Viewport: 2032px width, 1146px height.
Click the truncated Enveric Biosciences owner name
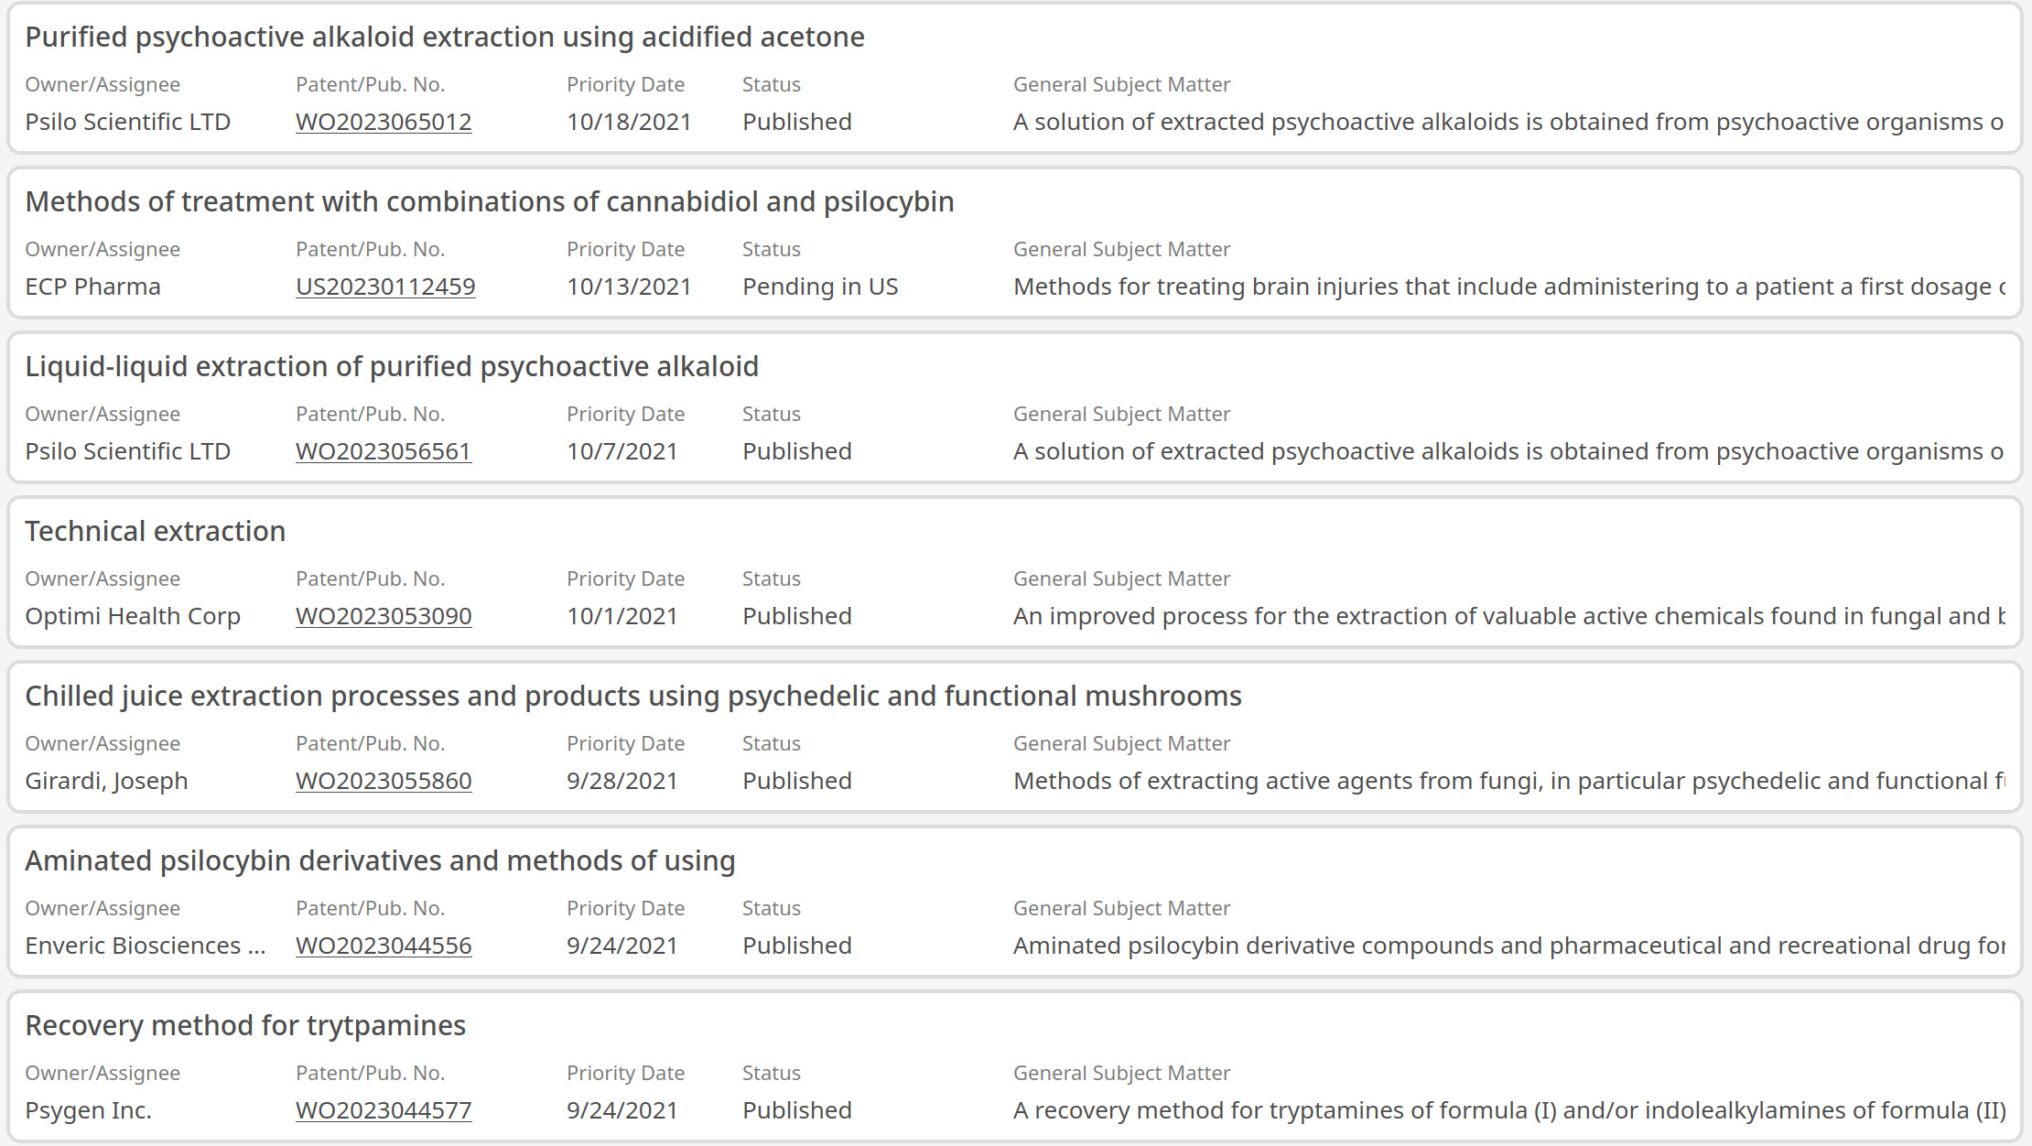[x=146, y=946]
